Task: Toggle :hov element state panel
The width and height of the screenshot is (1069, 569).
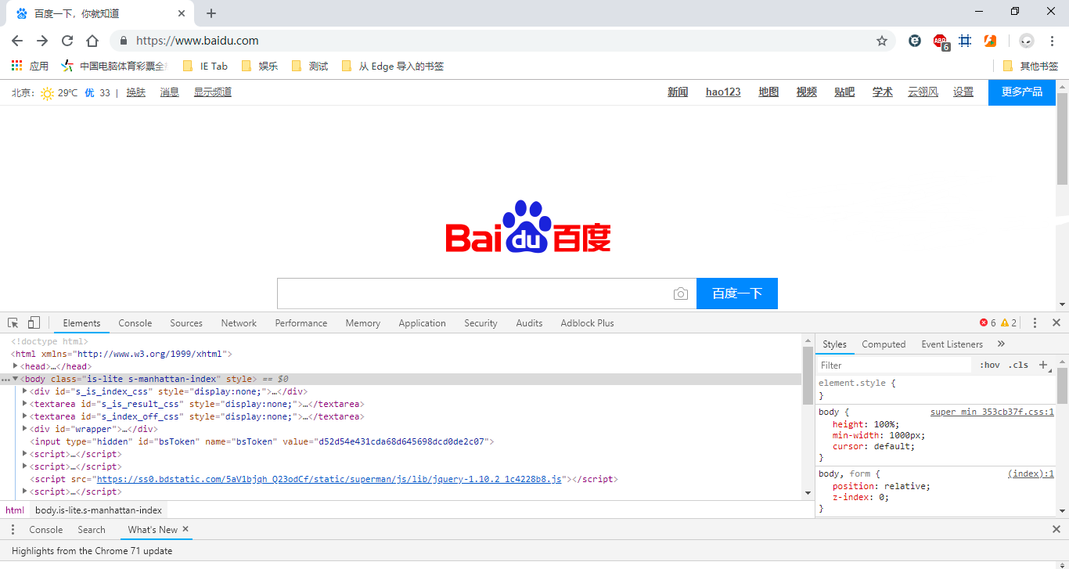Action: click(x=990, y=365)
